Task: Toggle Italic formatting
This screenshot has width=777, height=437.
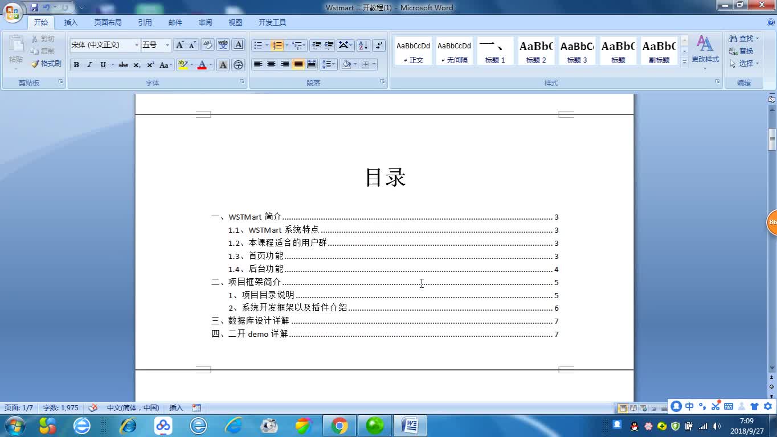Action: (89, 65)
